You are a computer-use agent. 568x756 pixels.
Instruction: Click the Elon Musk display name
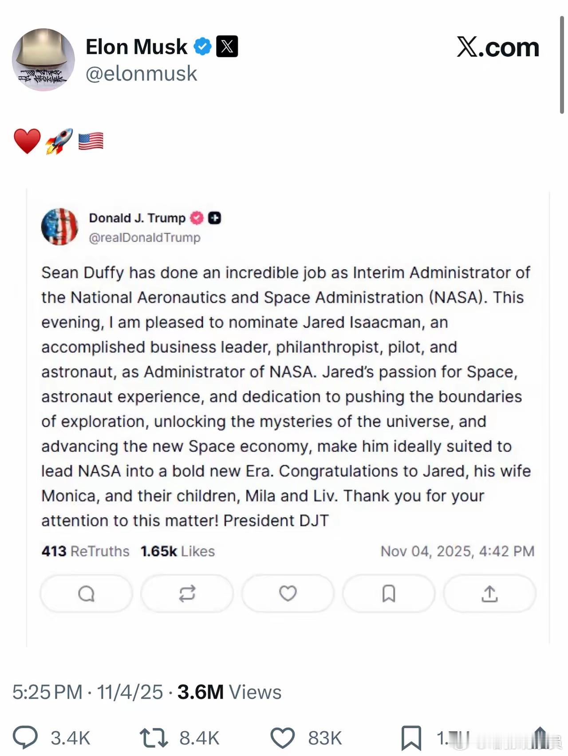click(136, 47)
